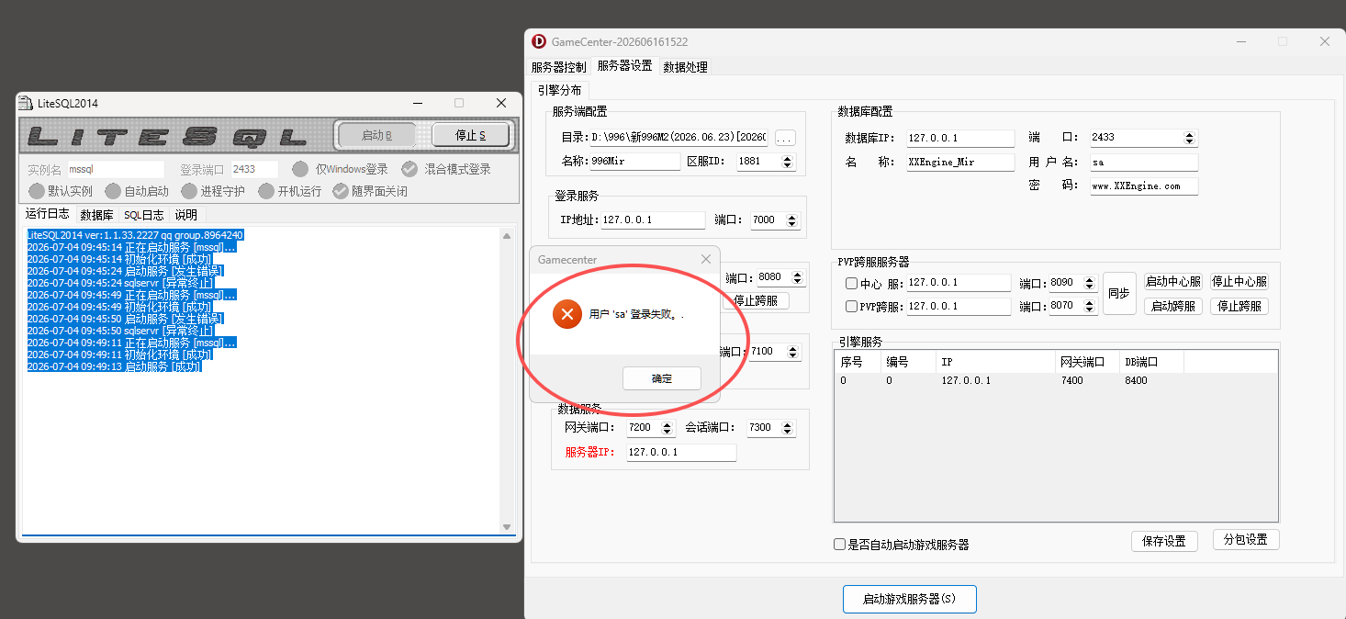Switch to 数据库 tab in LiteSQL
Image resolution: width=1346 pixels, height=619 pixels.
(96, 215)
